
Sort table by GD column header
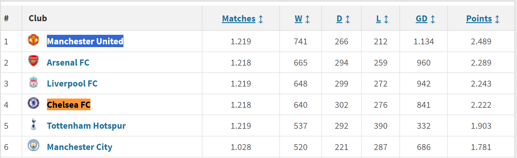point(421,19)
